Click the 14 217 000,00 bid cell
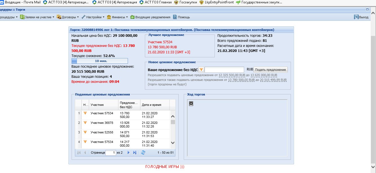The image size is (376, 173). tap(129, 144)
